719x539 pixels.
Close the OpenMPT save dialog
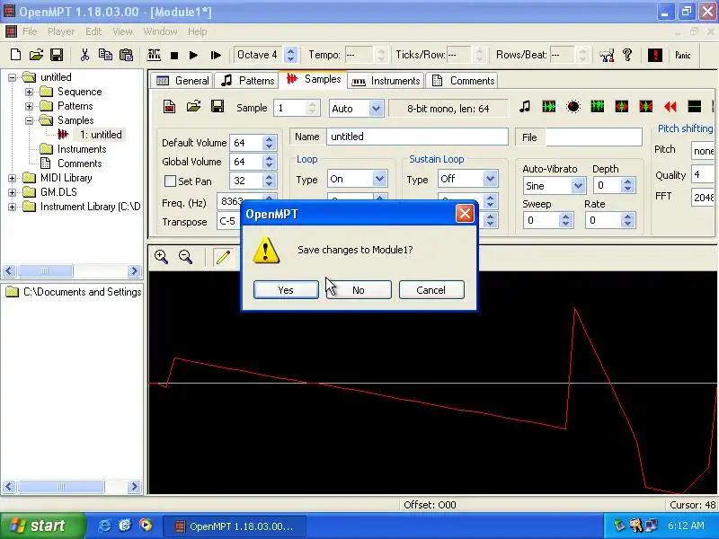coord(465,214)
